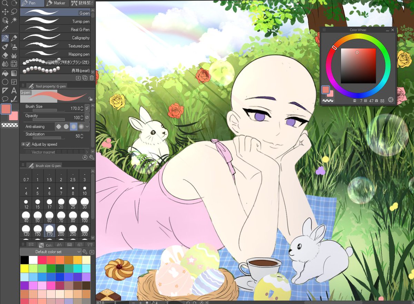Select the transparent color swatch in toolbar
Image resolution: width=414 pixels, height=304 pixels.
pos(10,125)
